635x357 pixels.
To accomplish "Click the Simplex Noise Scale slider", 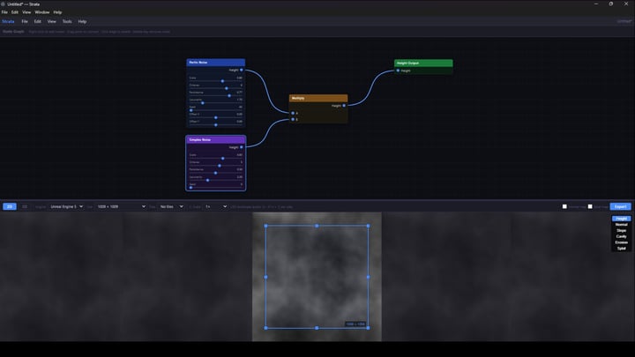I will (215, 159).
